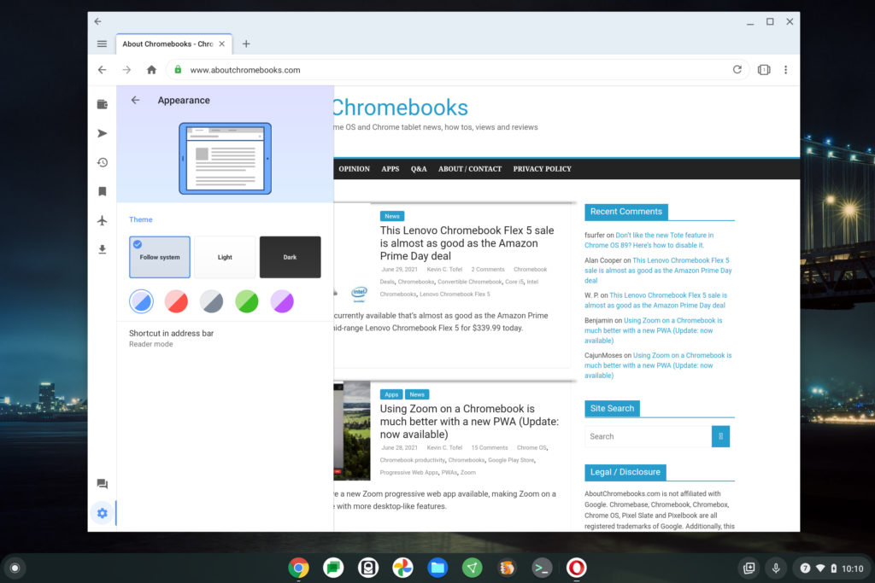Open a new tab with plus button

click(246, 44)
